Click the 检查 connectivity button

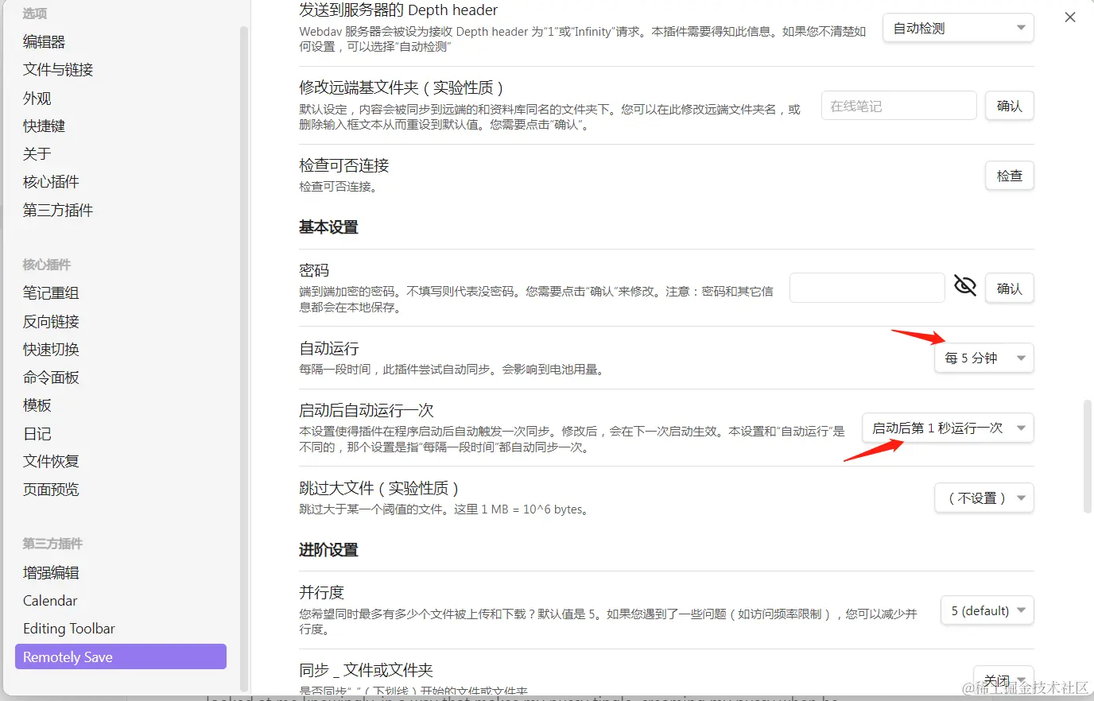(x=1010, y=176)
